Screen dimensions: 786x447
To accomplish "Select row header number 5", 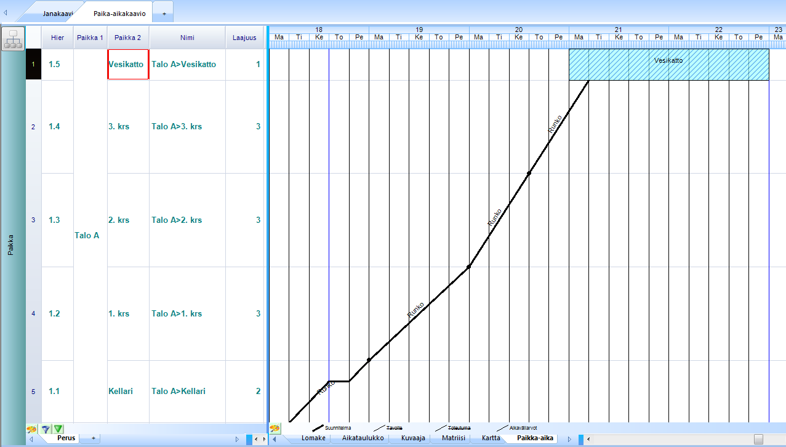I will 33,392.
